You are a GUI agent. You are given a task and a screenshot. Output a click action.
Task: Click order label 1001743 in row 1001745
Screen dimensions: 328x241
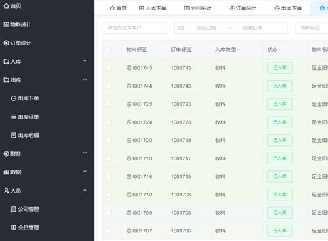181,68
